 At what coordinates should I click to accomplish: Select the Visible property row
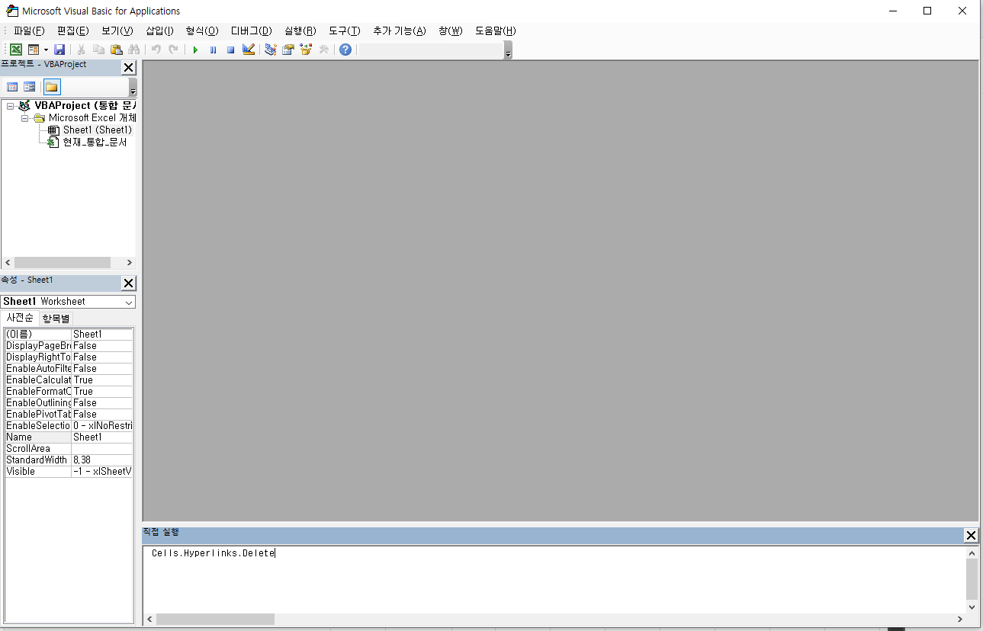[x=69, y=471]
